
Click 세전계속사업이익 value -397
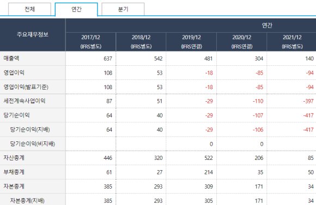click(x=308, y=101)
